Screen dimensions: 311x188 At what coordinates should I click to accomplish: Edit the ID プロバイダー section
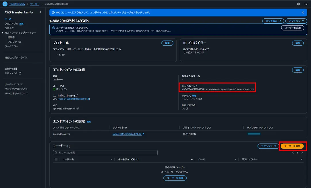(298, 43)
